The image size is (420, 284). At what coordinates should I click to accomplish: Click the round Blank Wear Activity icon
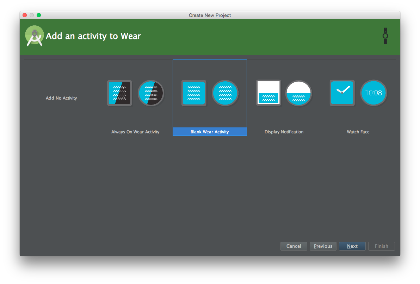click(x=225, y=93)
